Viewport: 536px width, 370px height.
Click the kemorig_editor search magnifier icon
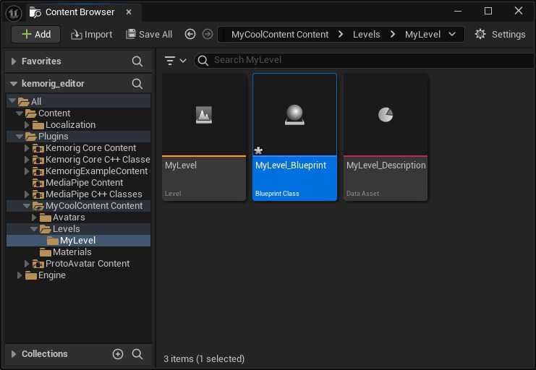coord(137,84)
